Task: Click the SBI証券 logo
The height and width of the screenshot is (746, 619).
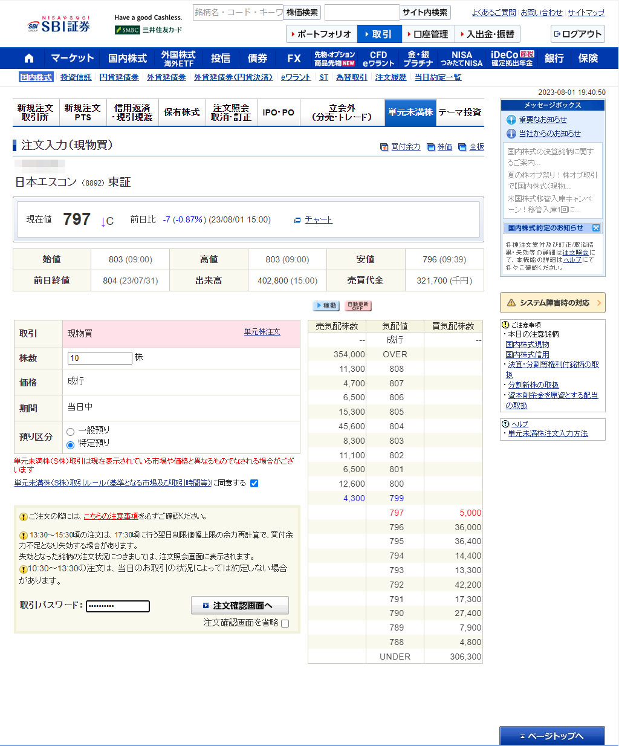Action: 59,25
